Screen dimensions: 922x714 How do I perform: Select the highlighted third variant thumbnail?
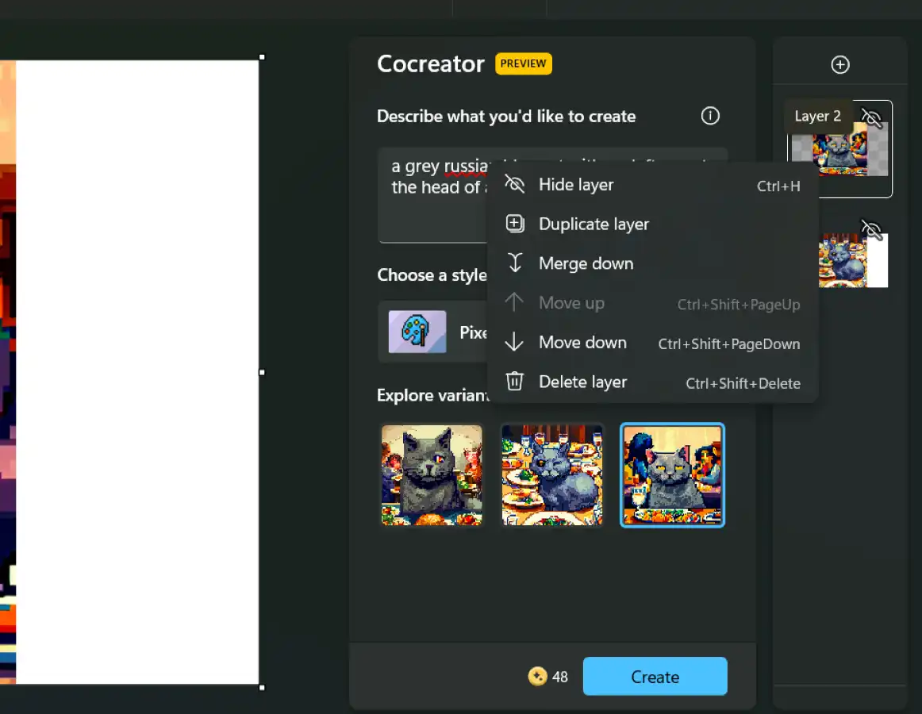tap(672, 474)
